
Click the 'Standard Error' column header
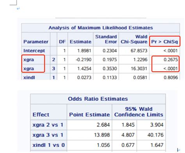coord(106,39)
